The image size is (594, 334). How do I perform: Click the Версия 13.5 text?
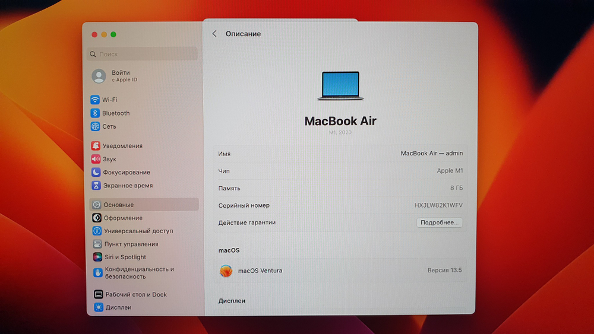click(445, 270)
